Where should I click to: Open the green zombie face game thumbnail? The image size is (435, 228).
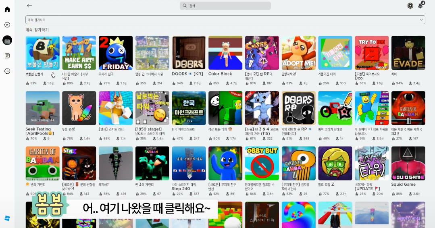335,164
